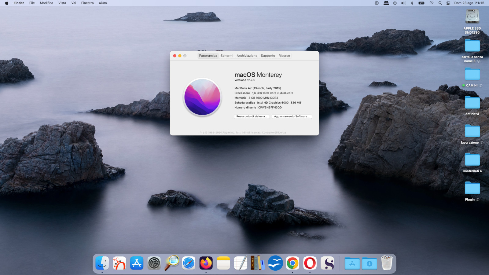Launch Scrivener from the Dock
This screenshot has width=489, height=275.
(327, 263)
